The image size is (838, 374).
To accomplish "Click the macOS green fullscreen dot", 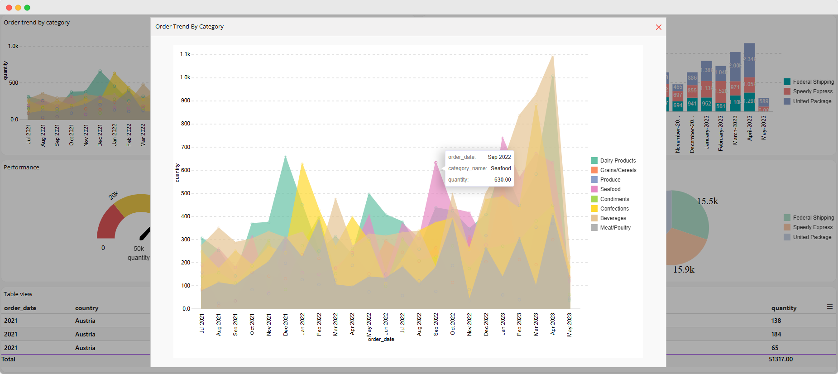I will 27,8.
